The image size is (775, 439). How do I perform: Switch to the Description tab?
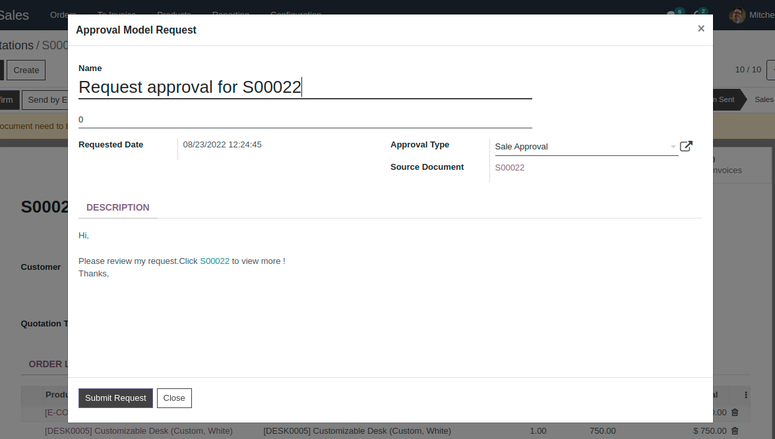pyautogui.click(x=118, y=207)
